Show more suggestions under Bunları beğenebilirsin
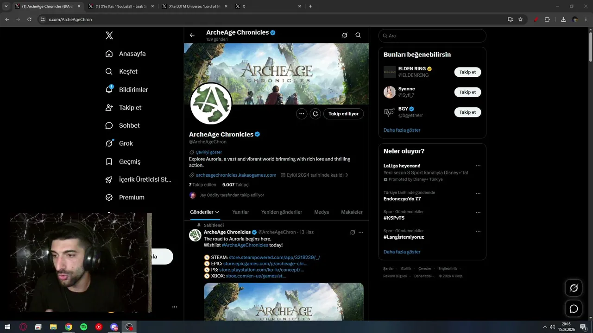This screenshot has height=333, width=593. pyautogui.click(x=402, y=130)
